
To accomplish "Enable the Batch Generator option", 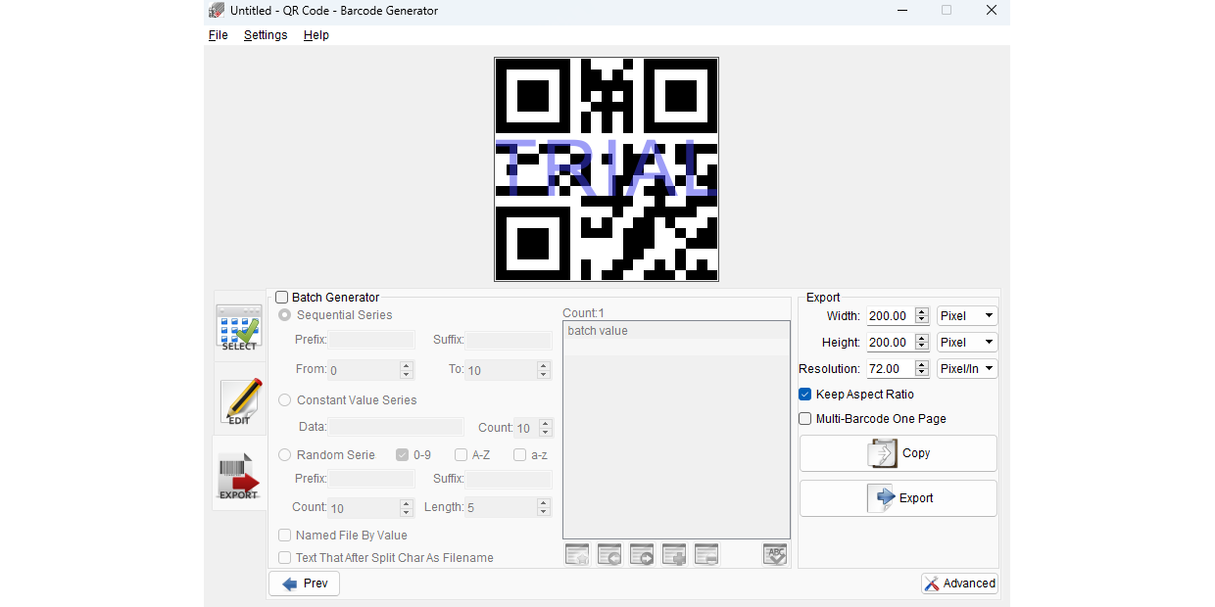I will [282, 297].
